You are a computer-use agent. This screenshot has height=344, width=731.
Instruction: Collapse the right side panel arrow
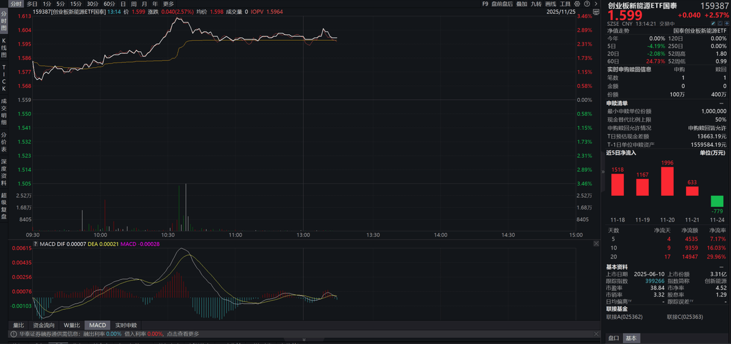click(602, 172)
